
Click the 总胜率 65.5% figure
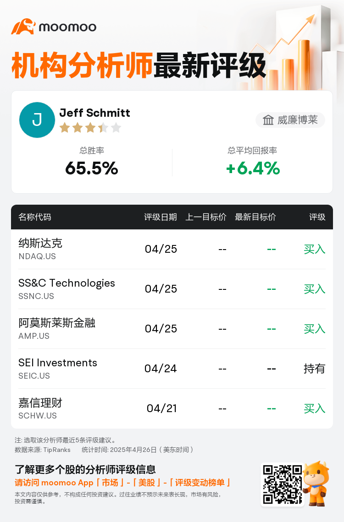[x=92, y=169]
